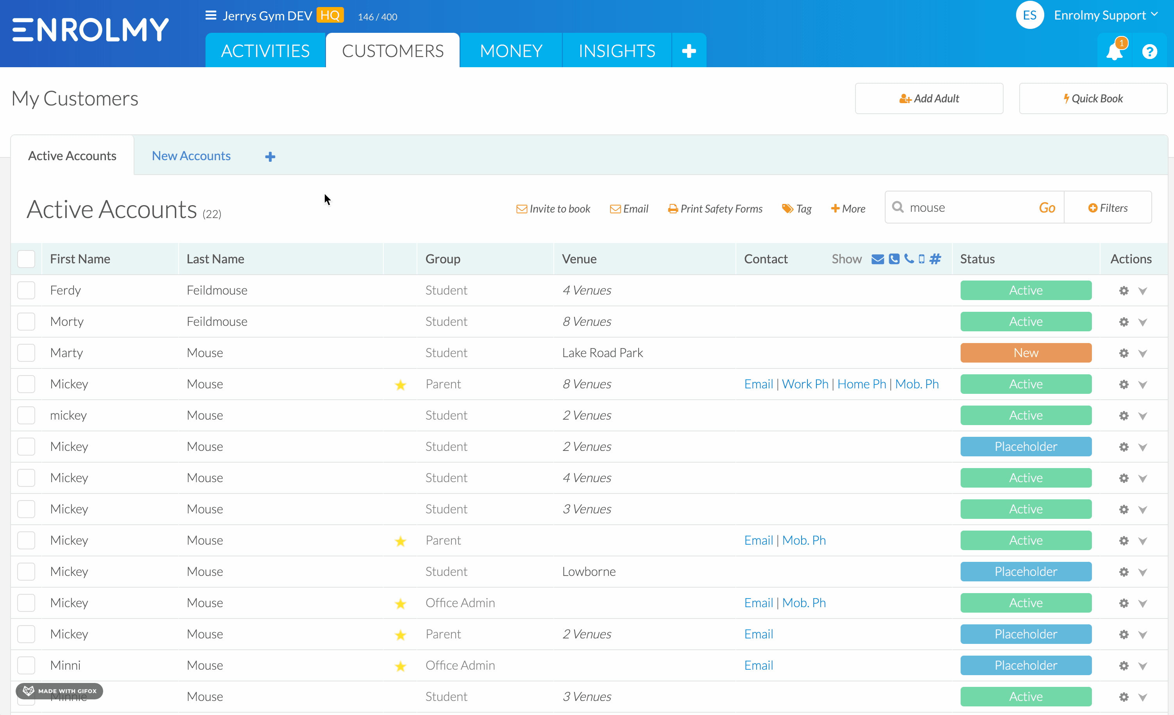Select the Active Accounts tab
The height and width of the screenshot is (715, 1174).
[x=72, y=156]
